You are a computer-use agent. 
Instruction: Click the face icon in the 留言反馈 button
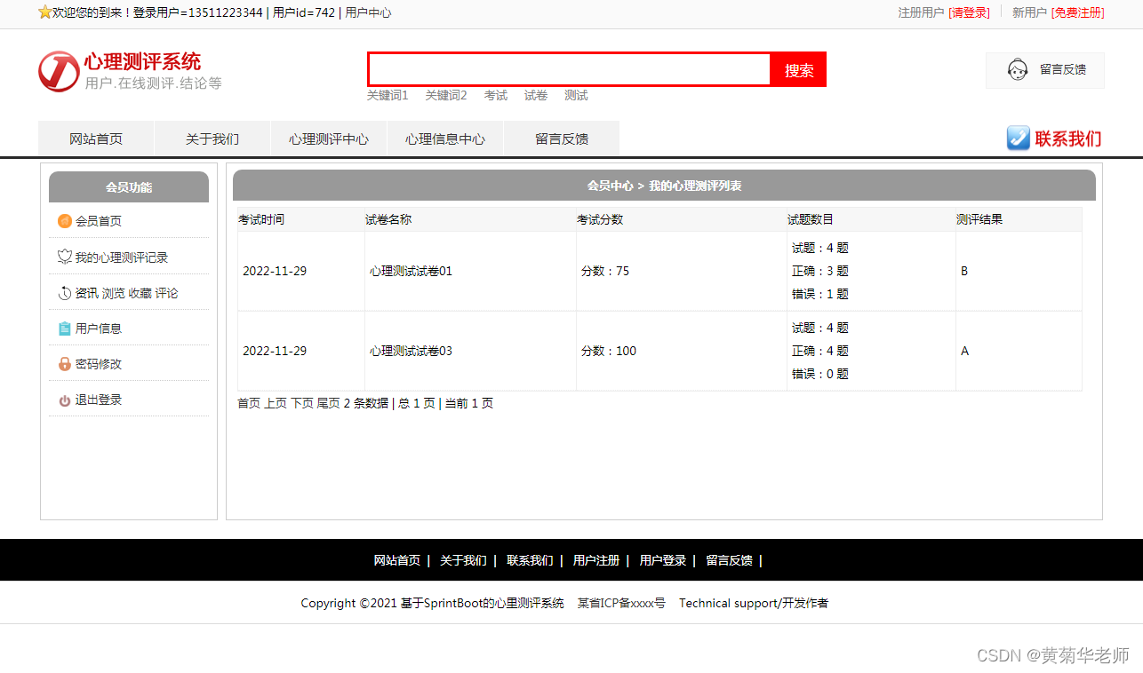coord(1017,68)
